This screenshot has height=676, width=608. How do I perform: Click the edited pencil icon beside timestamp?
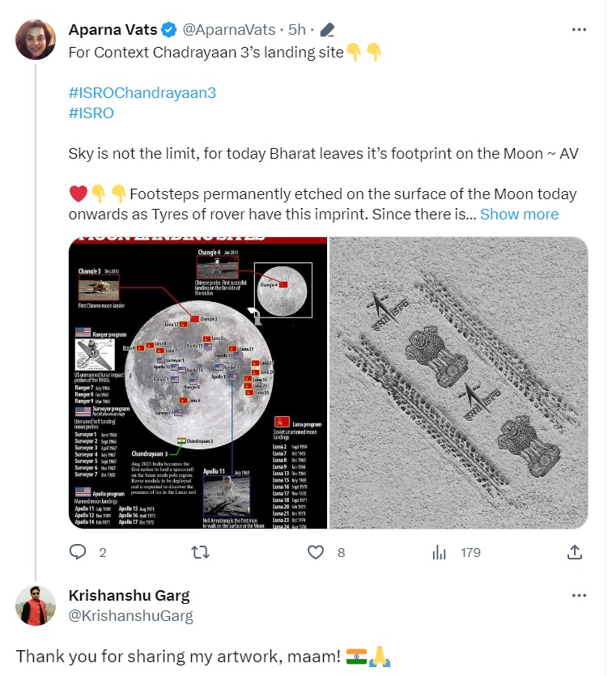(327, 30)
